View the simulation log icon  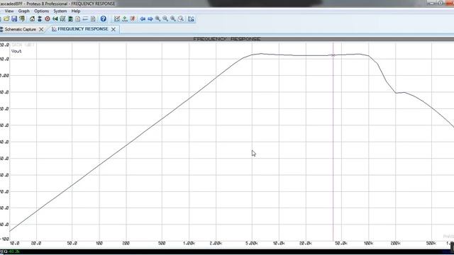191,19
